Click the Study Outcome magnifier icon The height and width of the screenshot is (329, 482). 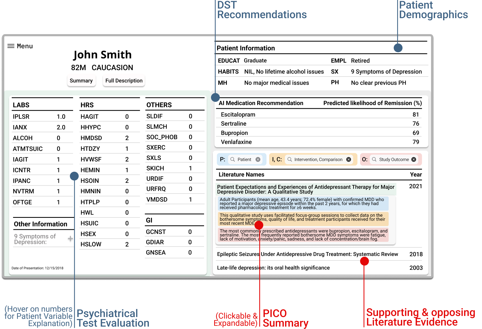(x=374, y=159)
